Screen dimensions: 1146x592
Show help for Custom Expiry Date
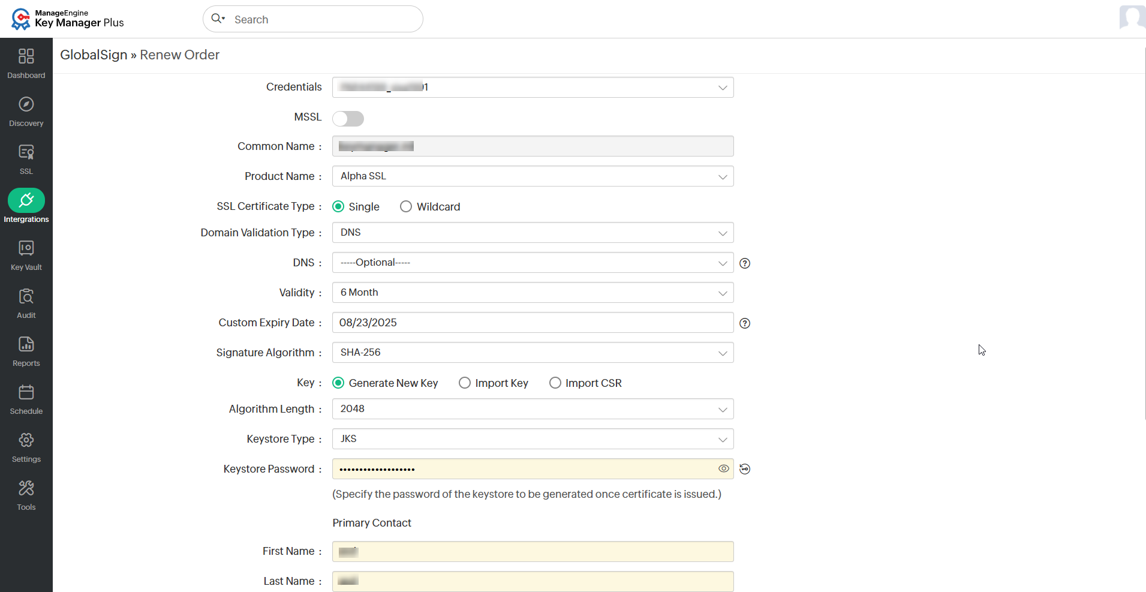pyautogui.click(x=745, y=323)
